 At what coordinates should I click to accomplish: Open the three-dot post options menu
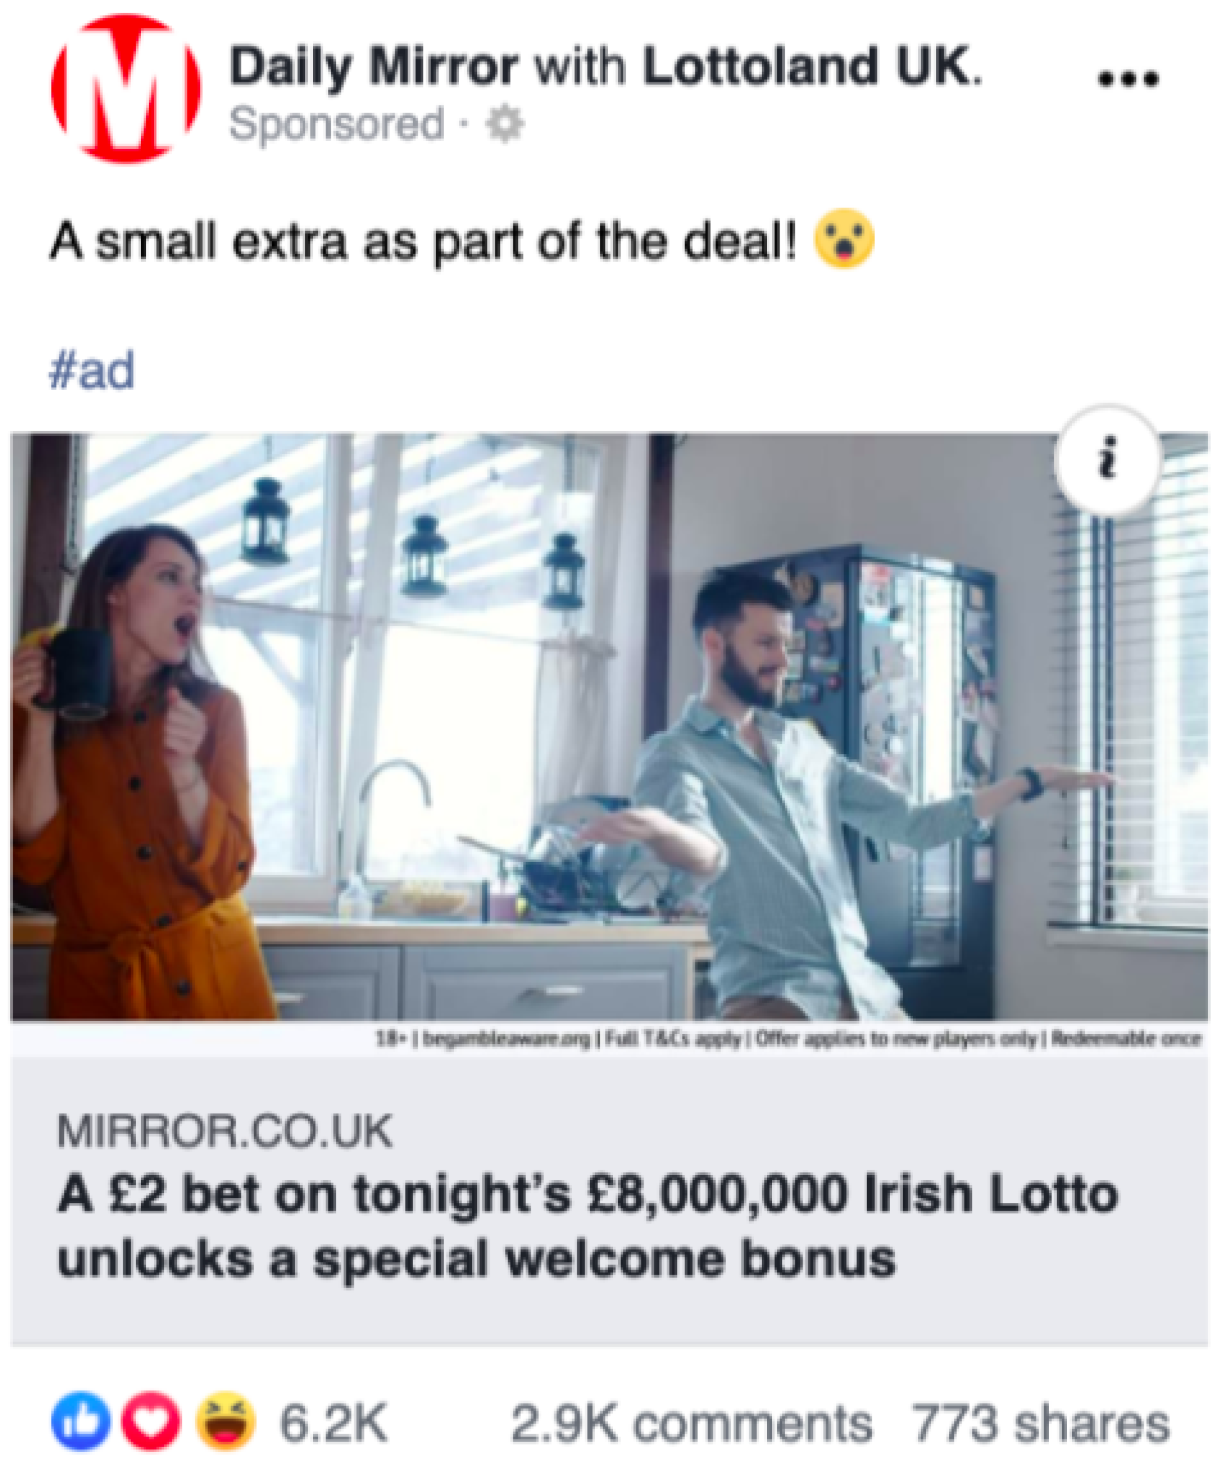pos(1128,79)
